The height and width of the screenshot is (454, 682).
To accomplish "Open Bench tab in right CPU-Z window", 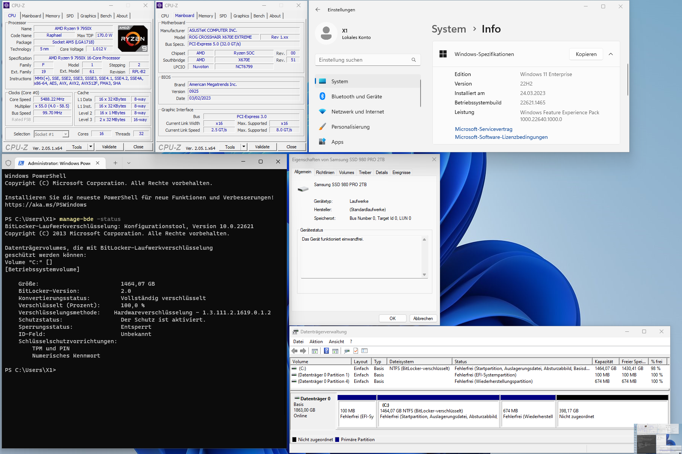I will (259, 16).
